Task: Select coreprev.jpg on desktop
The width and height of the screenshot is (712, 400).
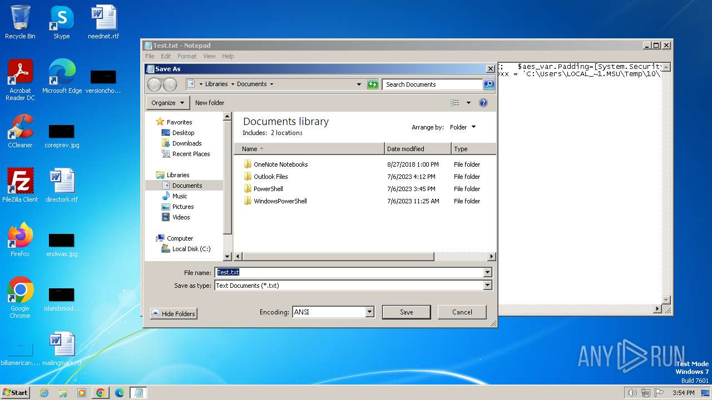Action: point(62,135)
